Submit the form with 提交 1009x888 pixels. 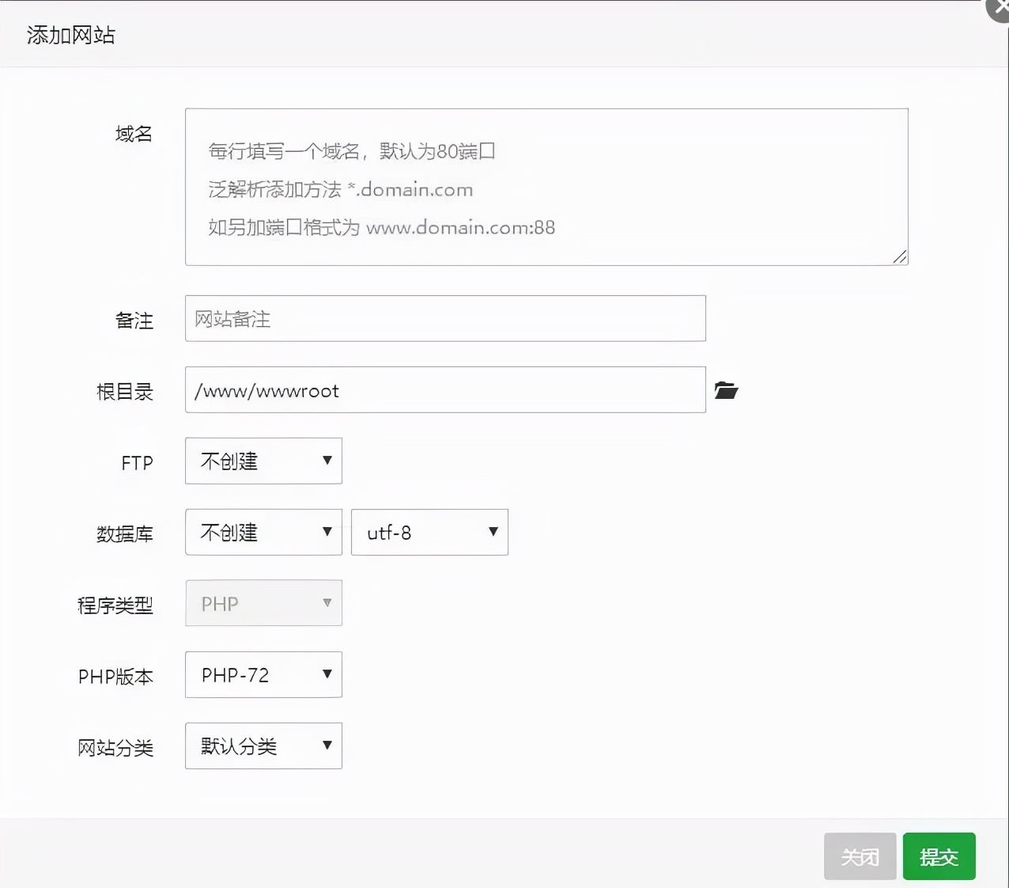pyautogui.click(x=939, y=856)
